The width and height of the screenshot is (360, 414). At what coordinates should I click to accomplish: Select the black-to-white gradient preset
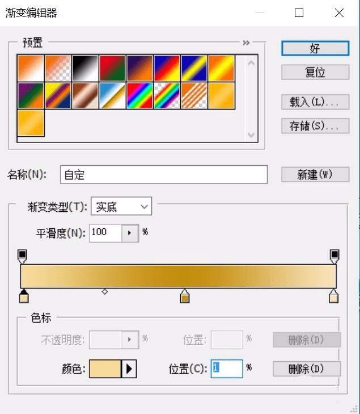tap(85, 68)
